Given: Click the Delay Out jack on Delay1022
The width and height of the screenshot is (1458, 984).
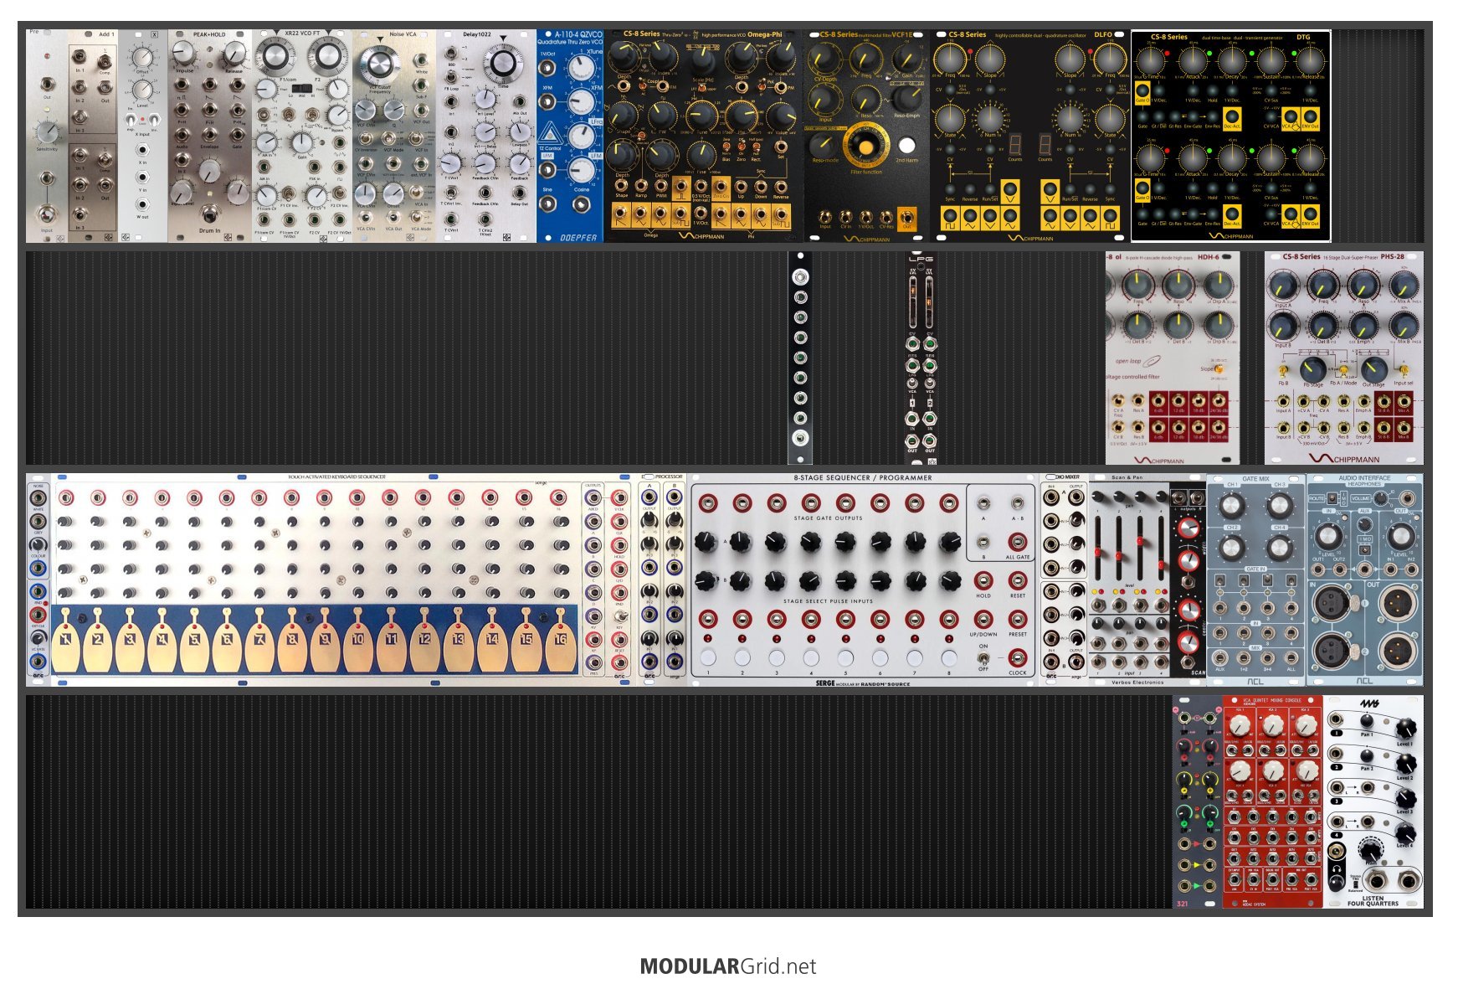Looking at the screenshot, I should pyautogui.click(x=520, y=192).
